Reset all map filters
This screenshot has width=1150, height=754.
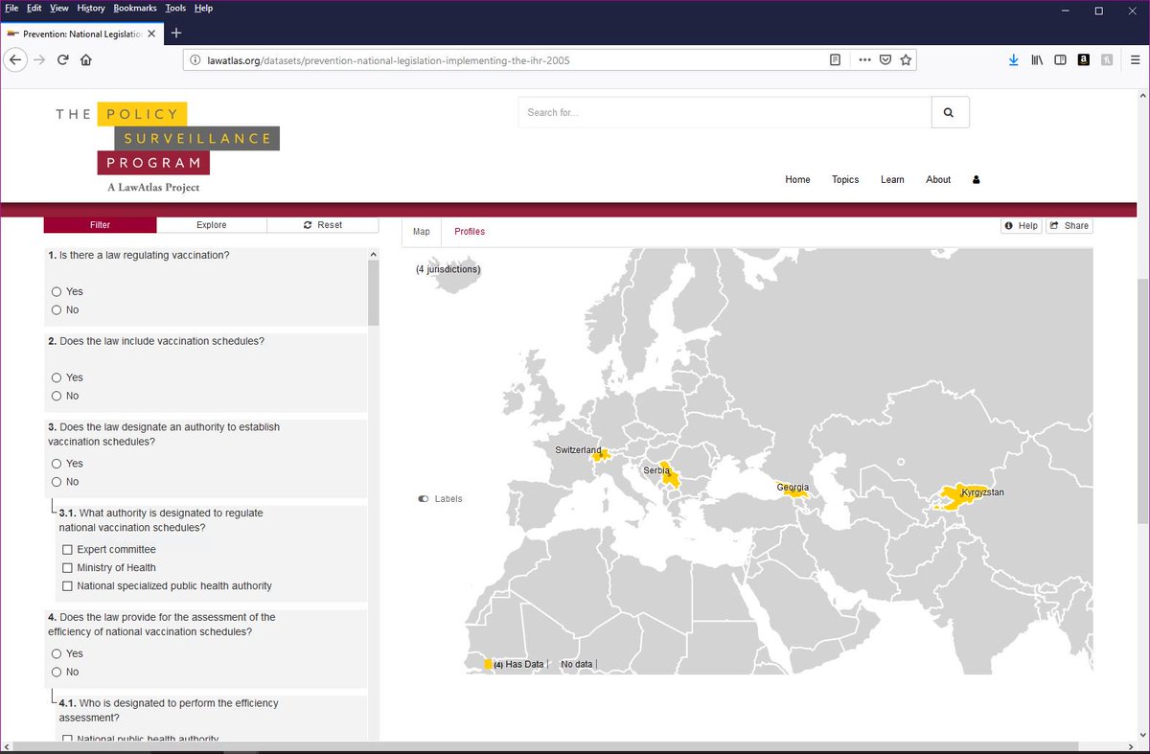[324, 224]
